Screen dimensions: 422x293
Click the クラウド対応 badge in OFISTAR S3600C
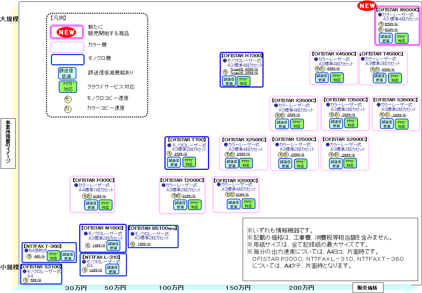pyautogui.click(x=401, y=124)
